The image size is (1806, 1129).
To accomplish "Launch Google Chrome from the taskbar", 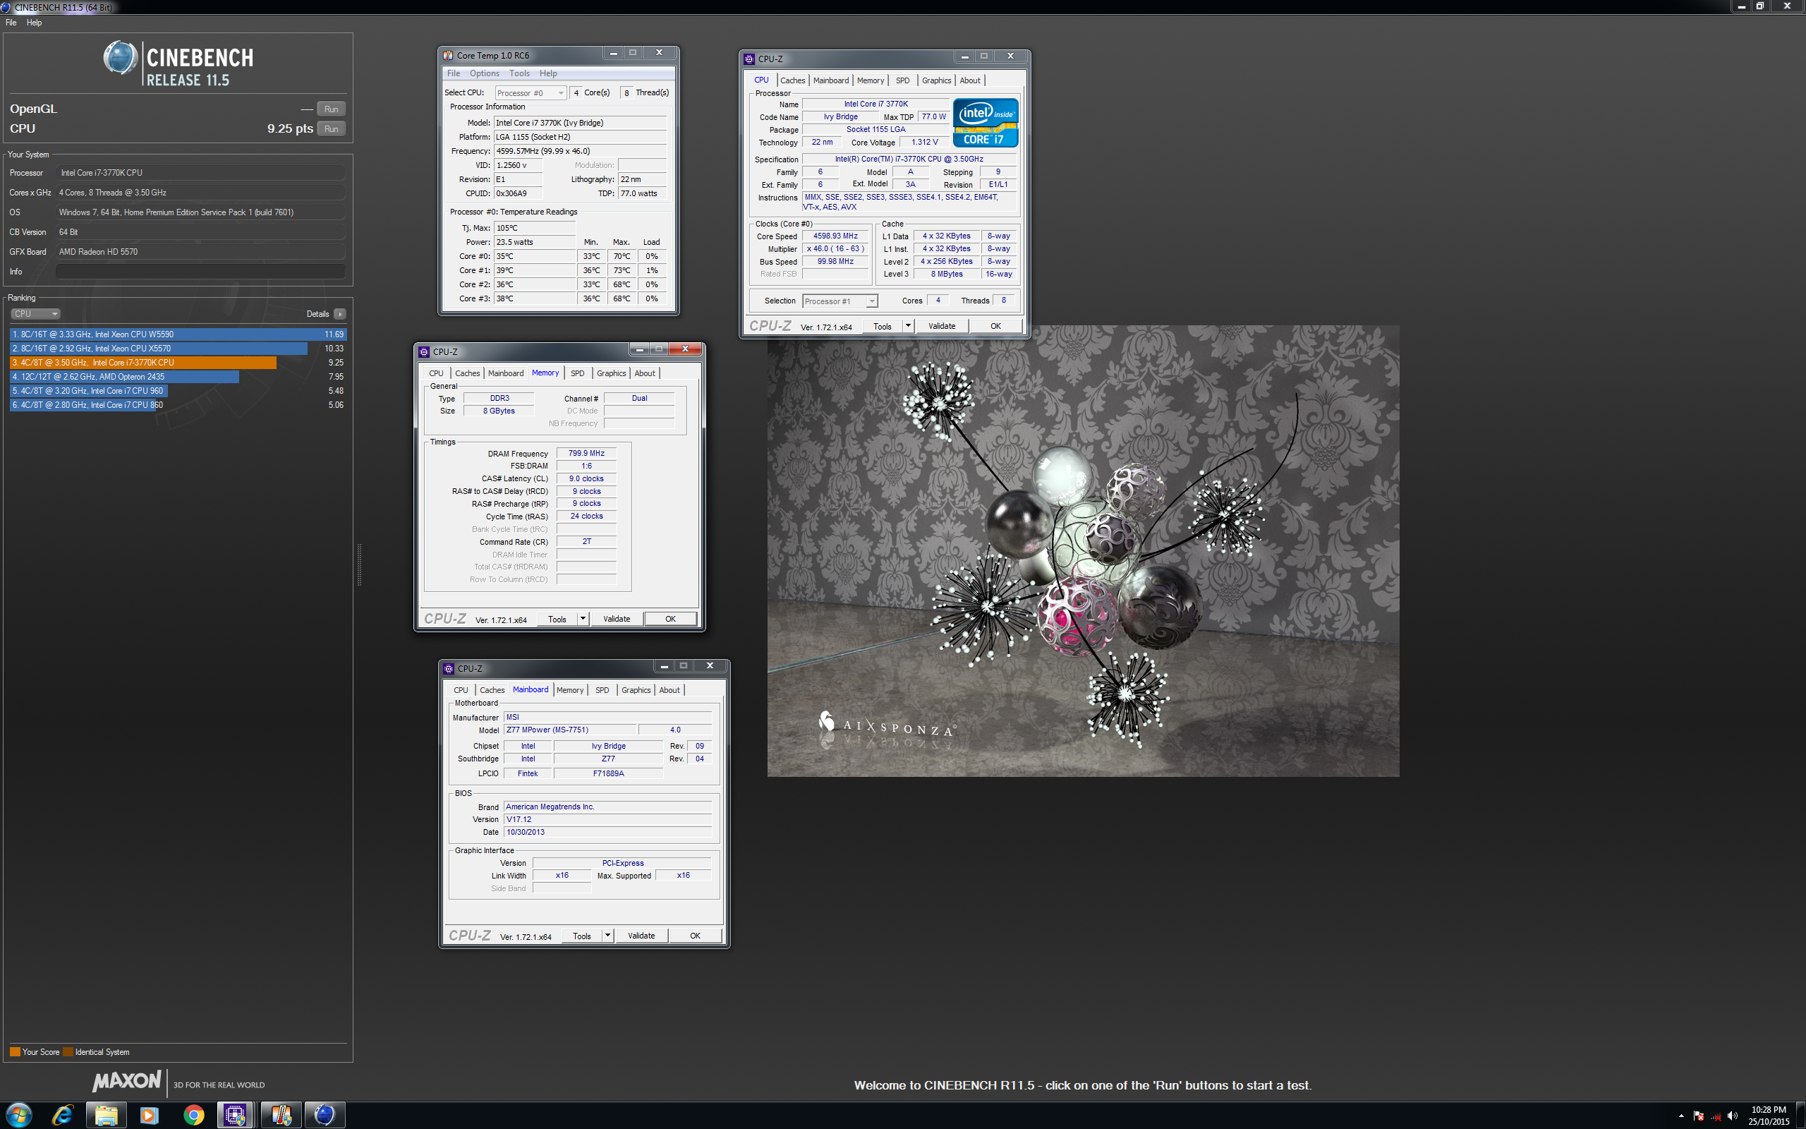I will [194, 1115].
